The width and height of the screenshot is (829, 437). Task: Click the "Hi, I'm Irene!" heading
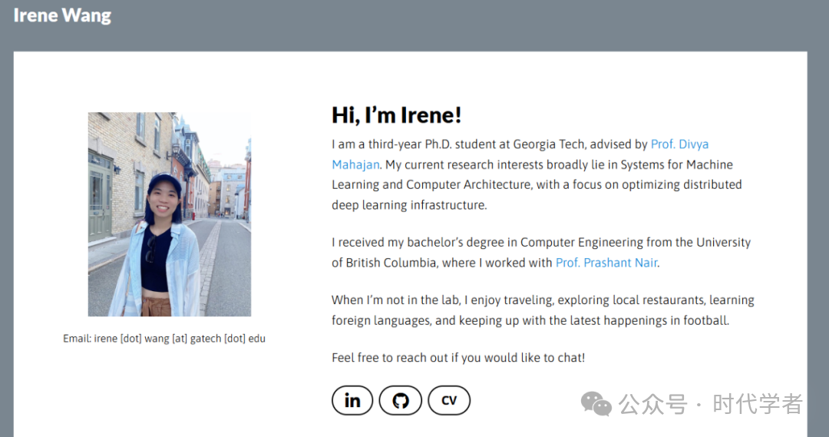pos(396,115)
